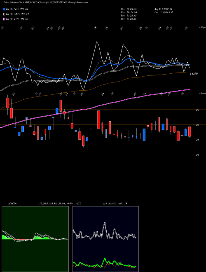Viewport: 206px width, 272px height.
Task: Click the 25 price axis label
Action: [197, 125]
